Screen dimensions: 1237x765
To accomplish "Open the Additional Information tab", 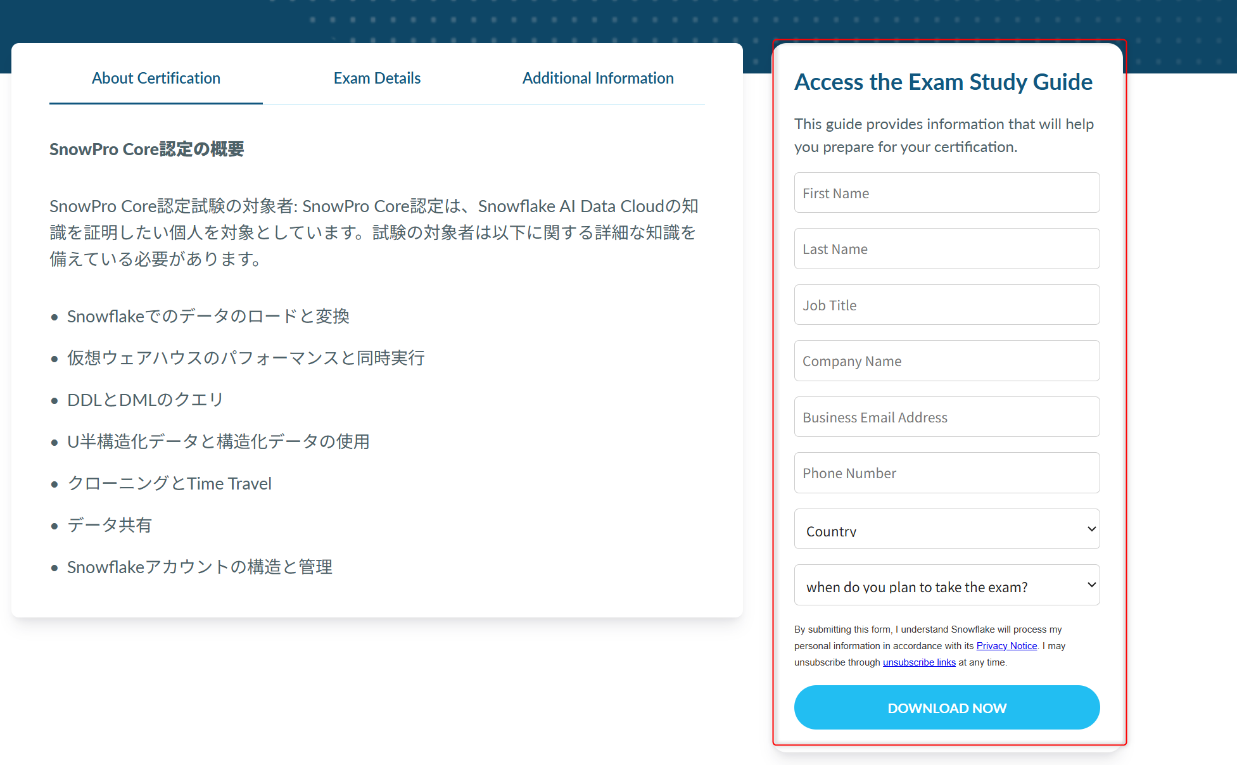I will [x=598, y=78].
